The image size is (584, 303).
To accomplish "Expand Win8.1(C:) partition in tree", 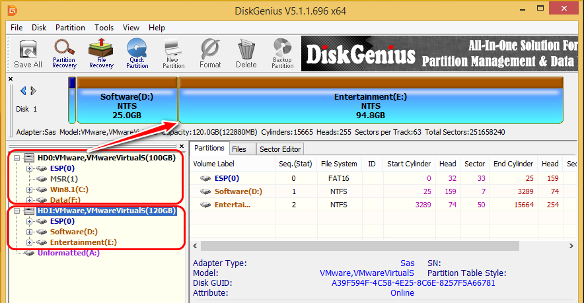I will pos(29,189).
